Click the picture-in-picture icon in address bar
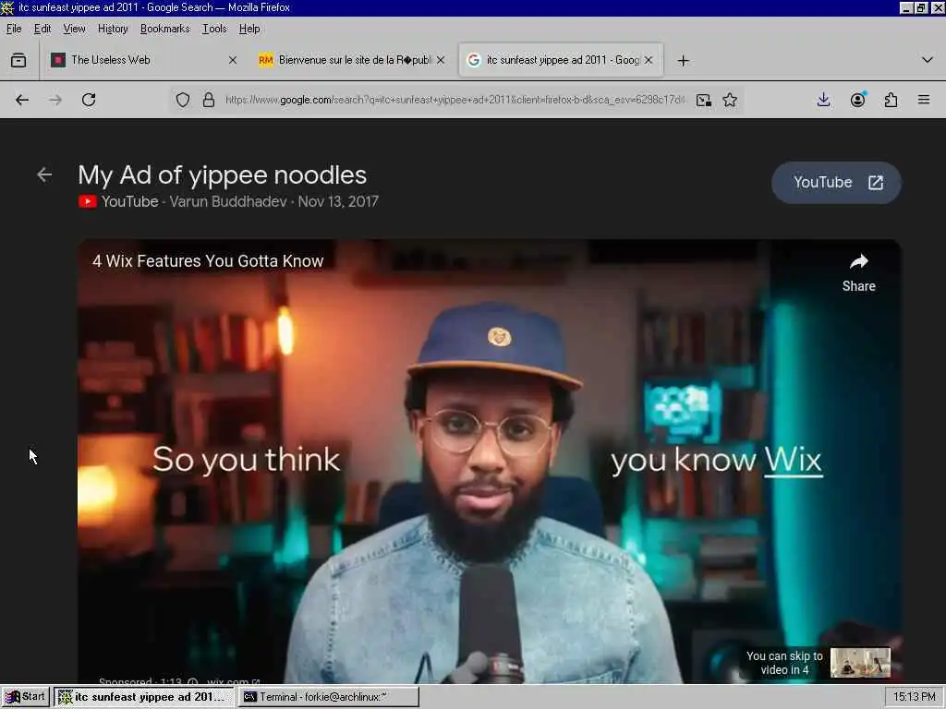Viewport: 946px width, 709px height. [703, 100]
